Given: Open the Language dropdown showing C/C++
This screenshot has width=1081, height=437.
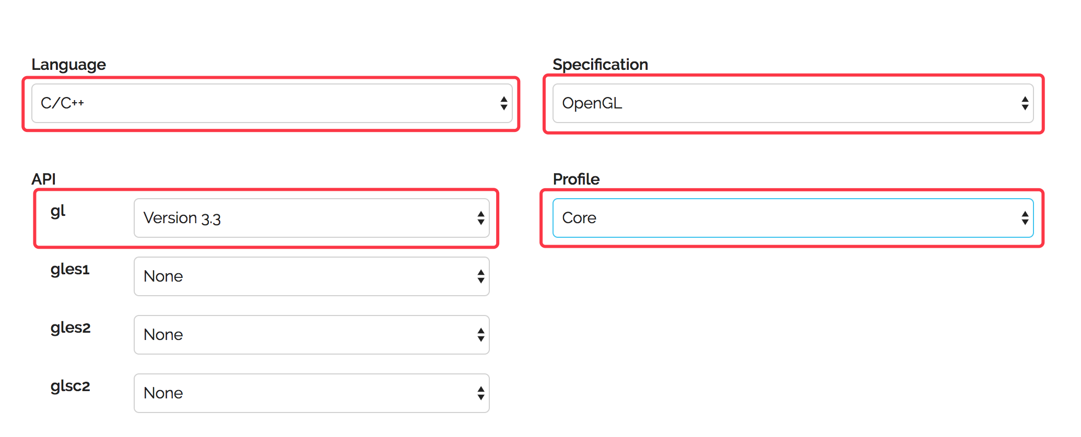Looking at the screenshot, I should coord(272,103).
